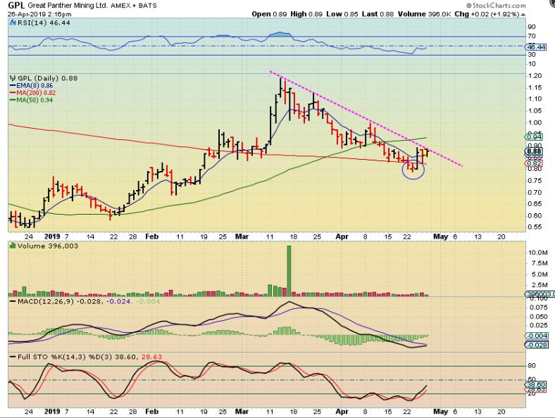Click the 0.88 last-price tag on axis
This screenshot has width=555, height=418.
[534, 152]
